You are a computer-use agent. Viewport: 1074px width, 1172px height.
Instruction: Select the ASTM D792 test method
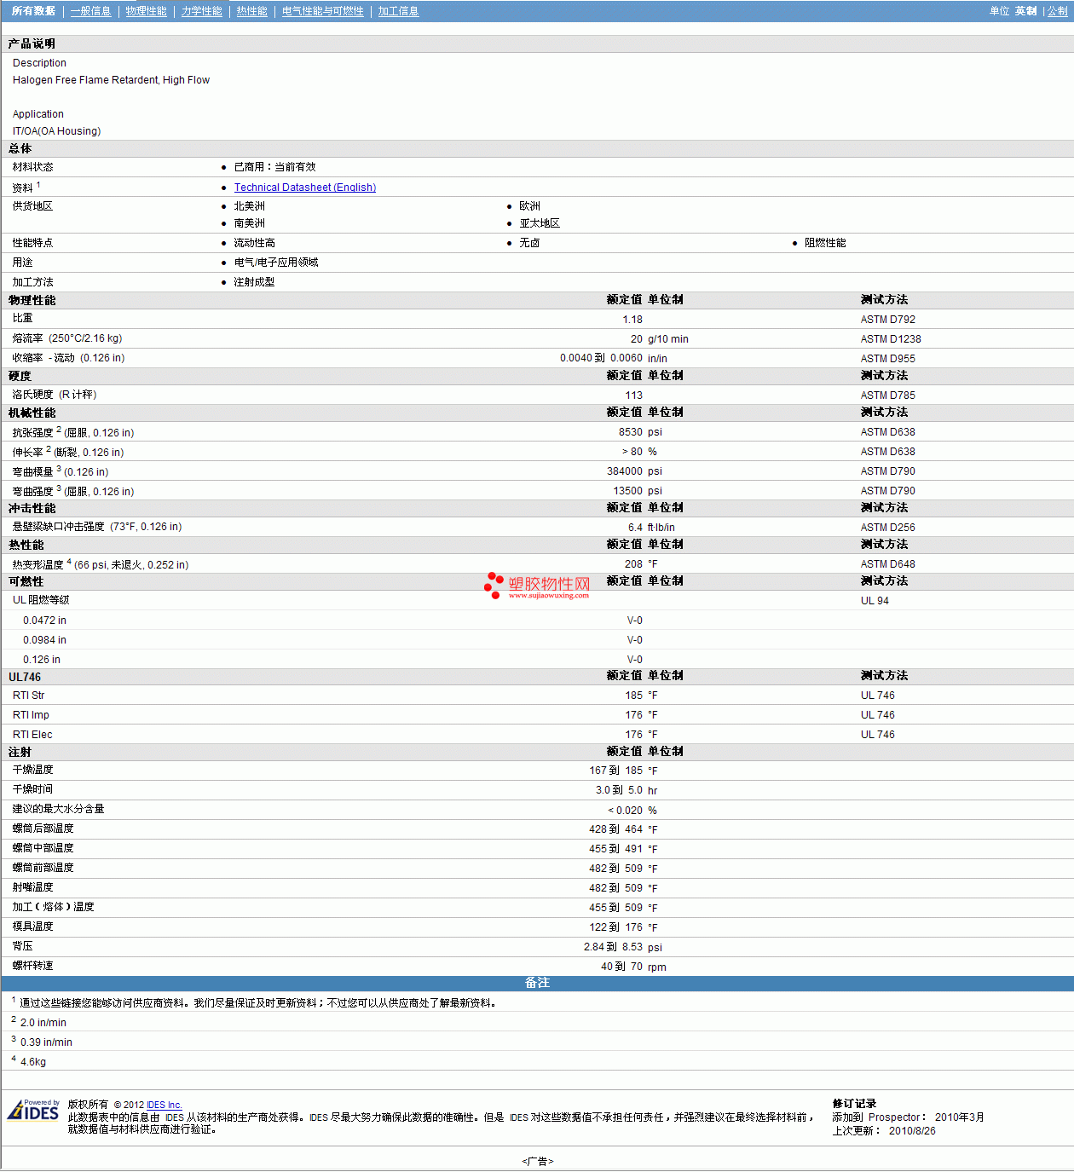(x=888, y=320)
